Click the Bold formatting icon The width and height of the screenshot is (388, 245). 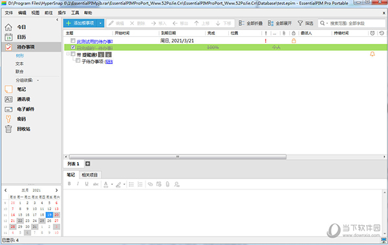click(x=69, y=184)
